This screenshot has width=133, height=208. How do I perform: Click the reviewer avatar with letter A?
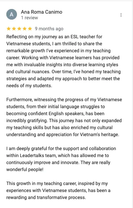click(x=12, y=14)
